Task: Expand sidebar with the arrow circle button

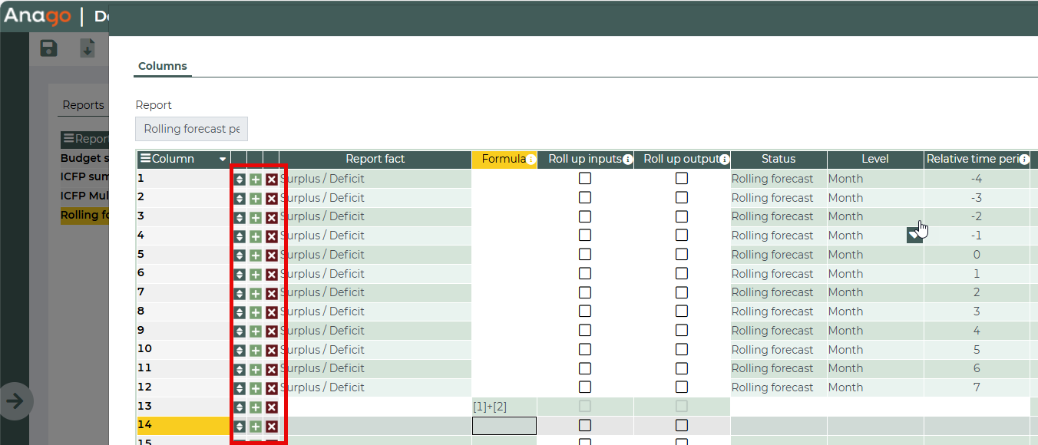Action: coord(16,400)
